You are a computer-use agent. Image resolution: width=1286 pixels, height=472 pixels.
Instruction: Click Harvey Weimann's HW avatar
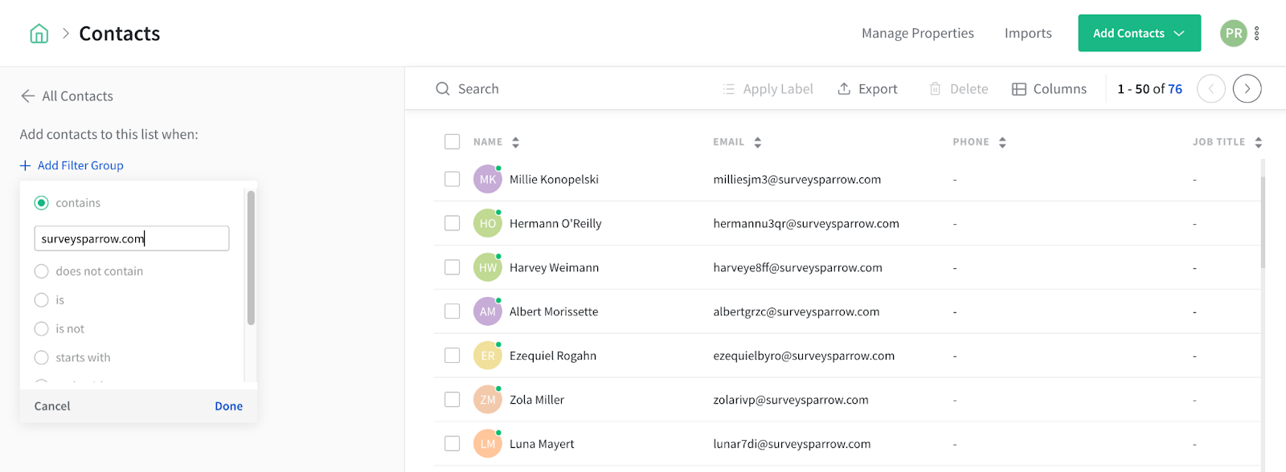pos(488,268)
